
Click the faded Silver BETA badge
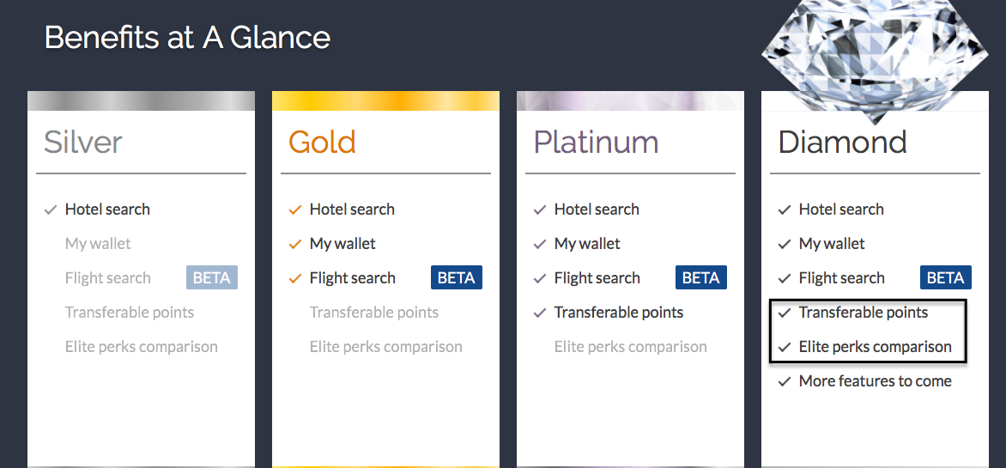pos(212,278)
